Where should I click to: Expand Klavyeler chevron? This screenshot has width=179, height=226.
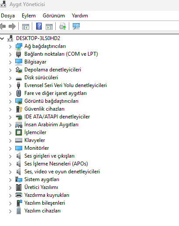10,141
